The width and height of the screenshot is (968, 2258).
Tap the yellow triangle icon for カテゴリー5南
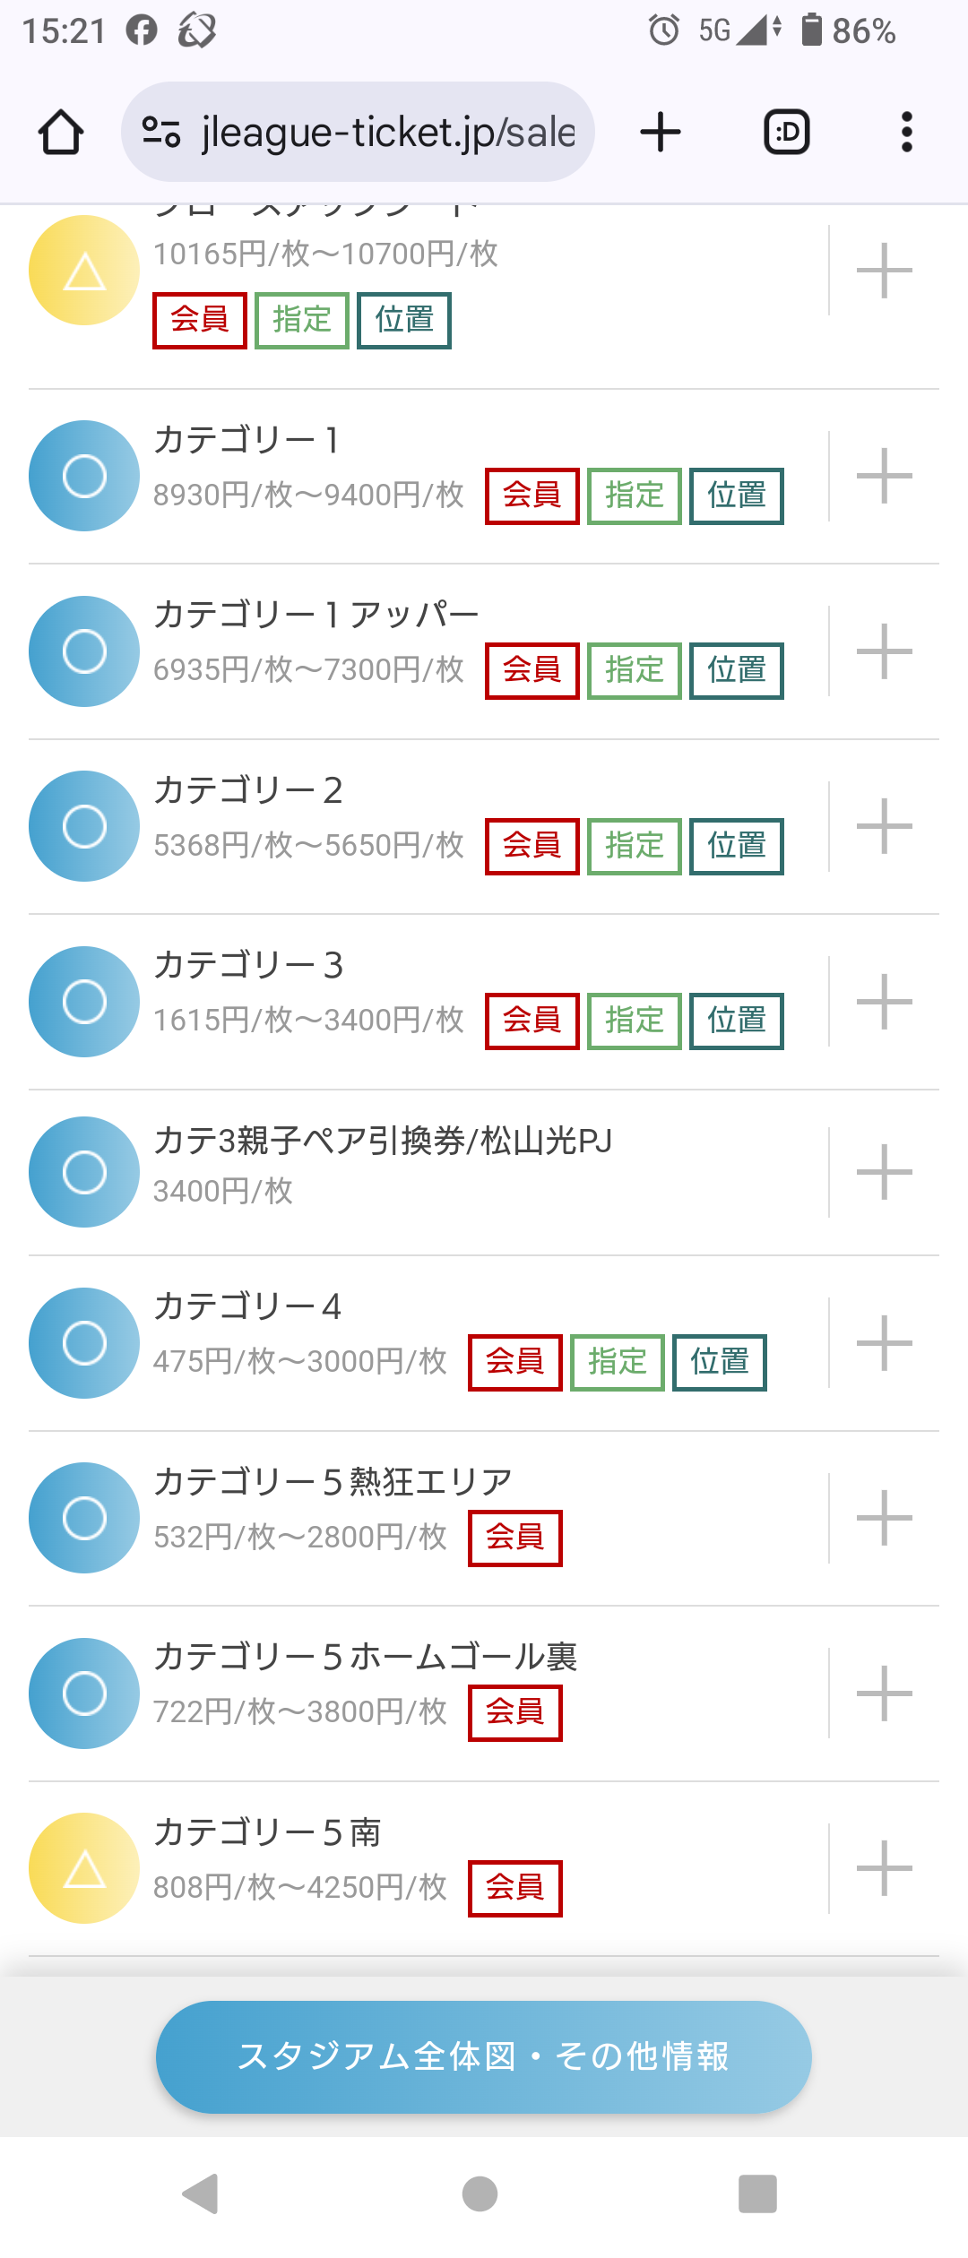tap(84, 1868)
